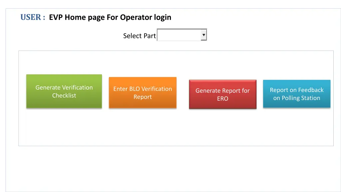Click Enter BLO Verification Report tile
The height and width of the screenshot is (192, 341).
(x=143, y=93)
